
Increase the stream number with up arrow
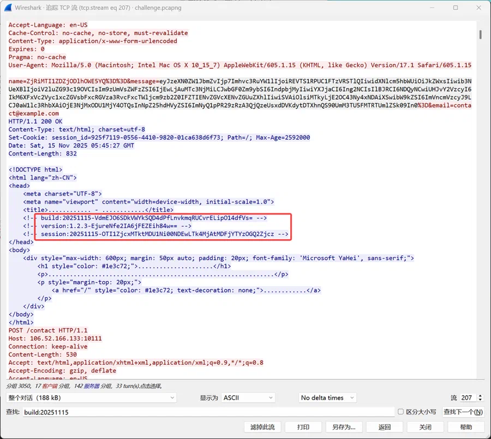[x=480, y=395]
